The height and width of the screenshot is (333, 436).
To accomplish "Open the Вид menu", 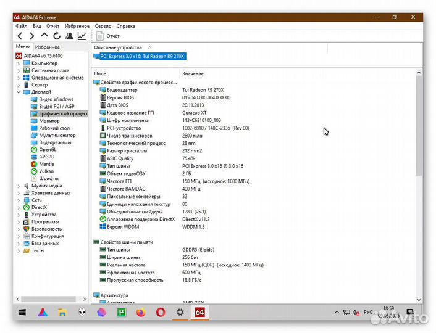I will pyautogui.click(x=36, y=26).
